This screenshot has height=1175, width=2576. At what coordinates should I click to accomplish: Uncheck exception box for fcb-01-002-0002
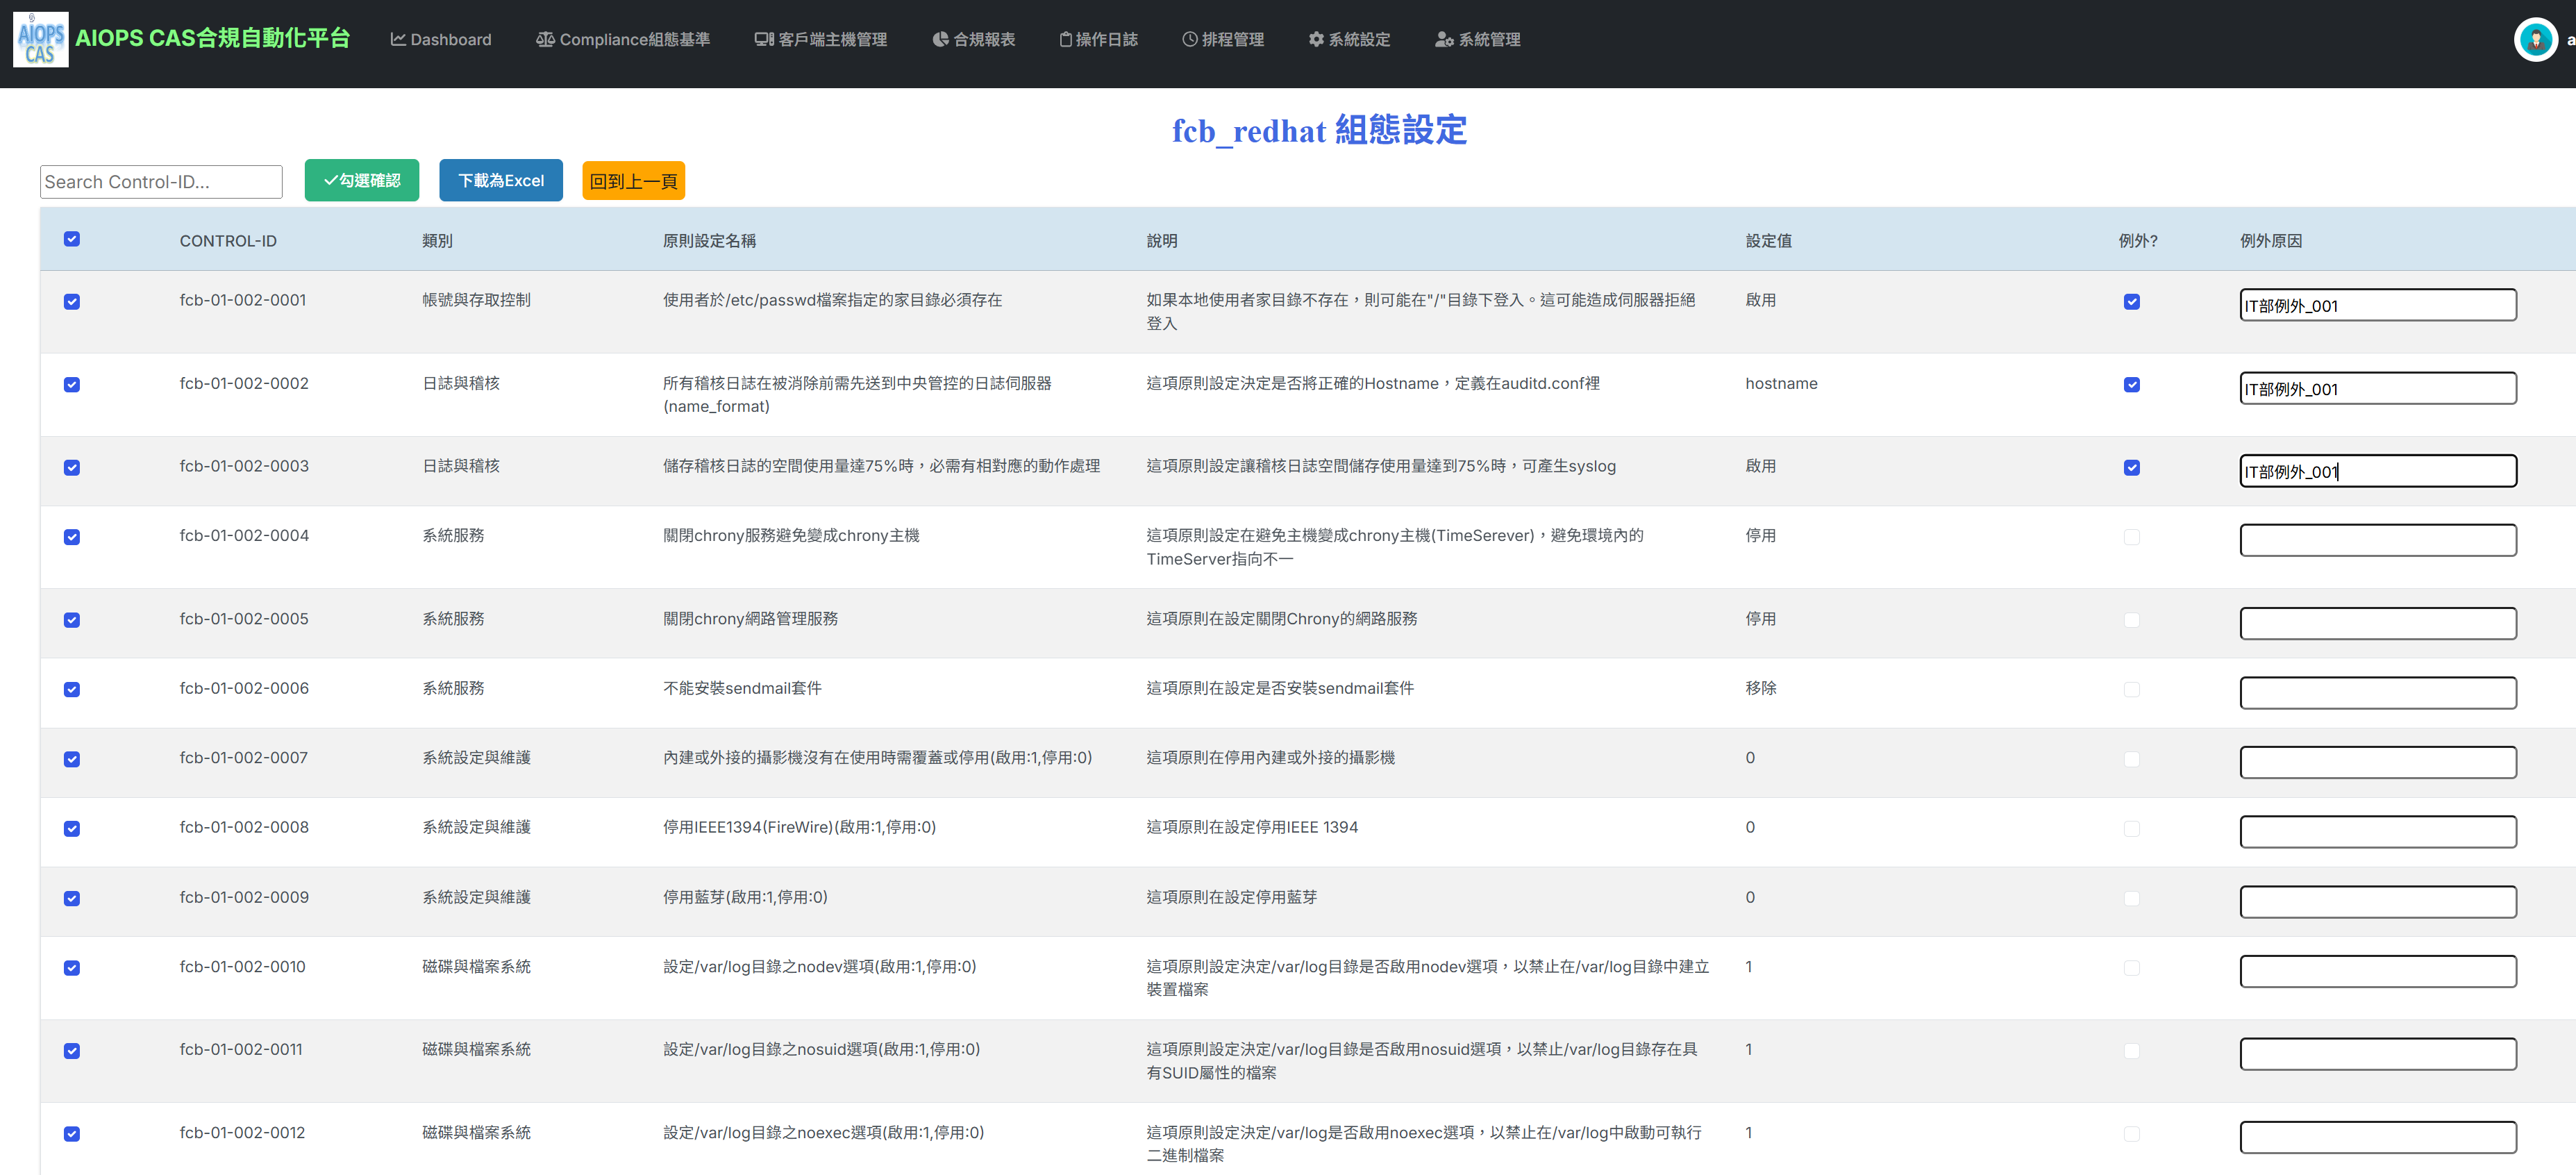coord(2131,385)
